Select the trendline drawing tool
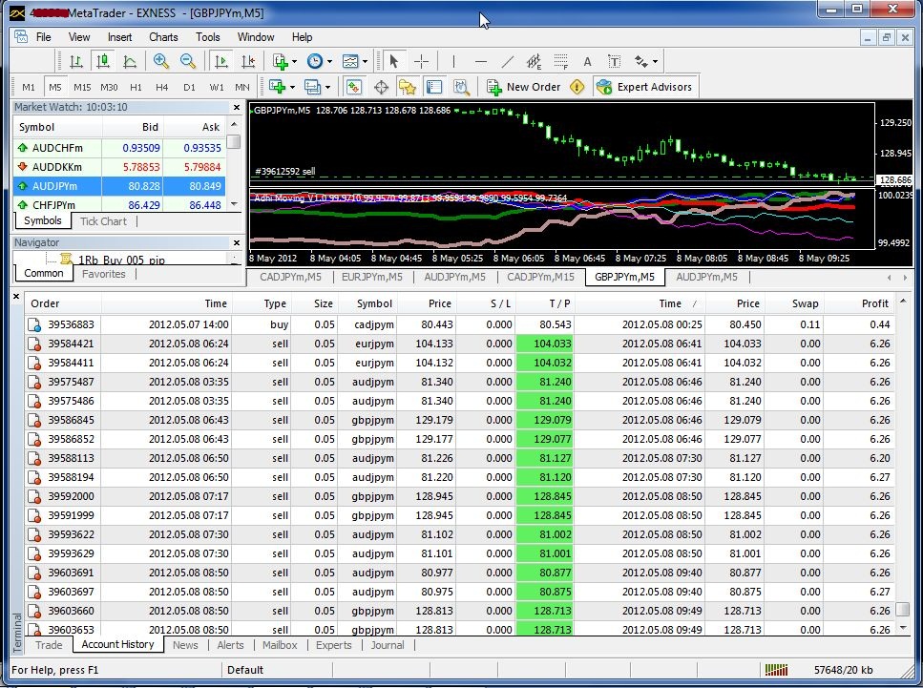This screenshot has height=688, width=923. (x=508, y=61)
